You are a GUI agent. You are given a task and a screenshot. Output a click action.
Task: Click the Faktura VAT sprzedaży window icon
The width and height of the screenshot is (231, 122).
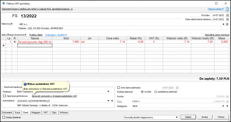pyautogui.click(x=4, y=3)
